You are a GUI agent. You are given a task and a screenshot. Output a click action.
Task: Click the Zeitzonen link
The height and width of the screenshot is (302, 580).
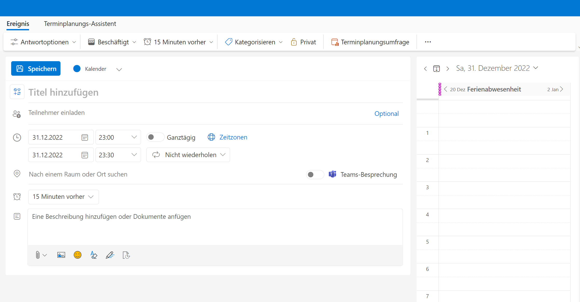(x=233, y=137)
